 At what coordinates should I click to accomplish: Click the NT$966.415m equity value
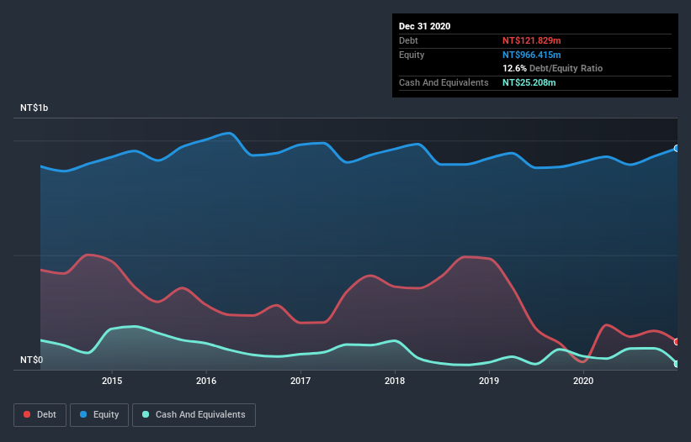[531, 55]
